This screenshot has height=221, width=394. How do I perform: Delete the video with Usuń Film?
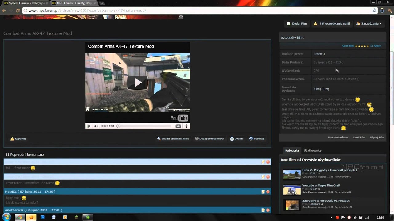[359, 138]
